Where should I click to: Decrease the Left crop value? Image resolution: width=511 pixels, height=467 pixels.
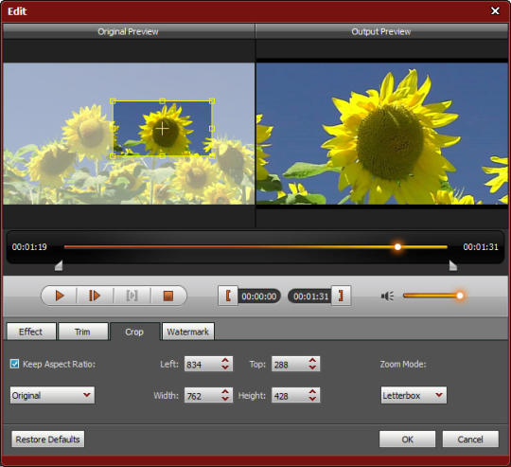pos(225,368)
